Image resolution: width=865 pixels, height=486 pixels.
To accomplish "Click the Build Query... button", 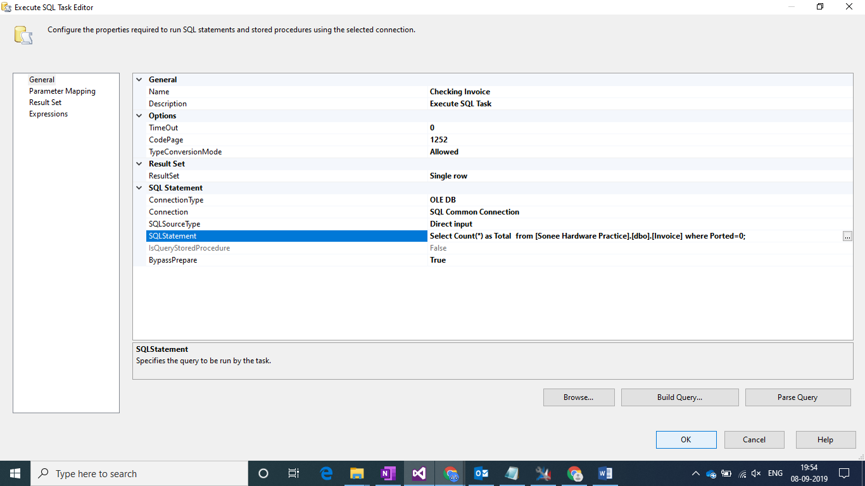I will [x=679, y=397].
